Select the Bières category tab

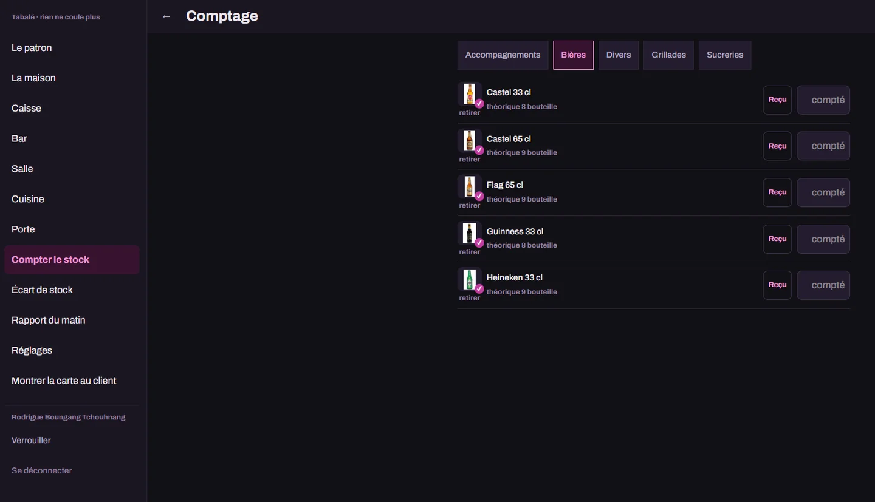tap(573, 55)
